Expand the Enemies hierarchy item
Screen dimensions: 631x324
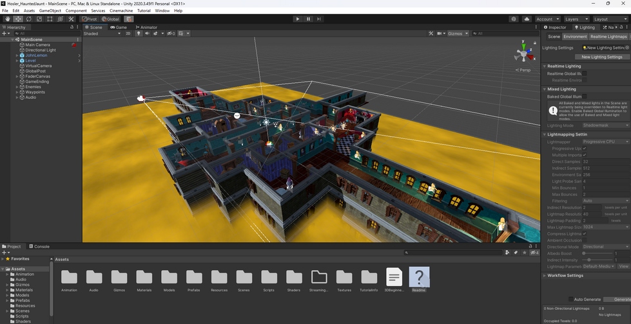click(17, 87)
